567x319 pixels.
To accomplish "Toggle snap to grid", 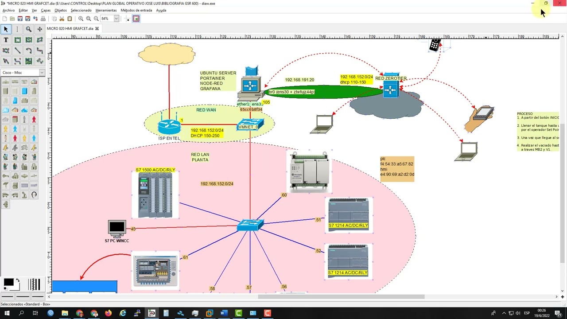I will 128,19.
